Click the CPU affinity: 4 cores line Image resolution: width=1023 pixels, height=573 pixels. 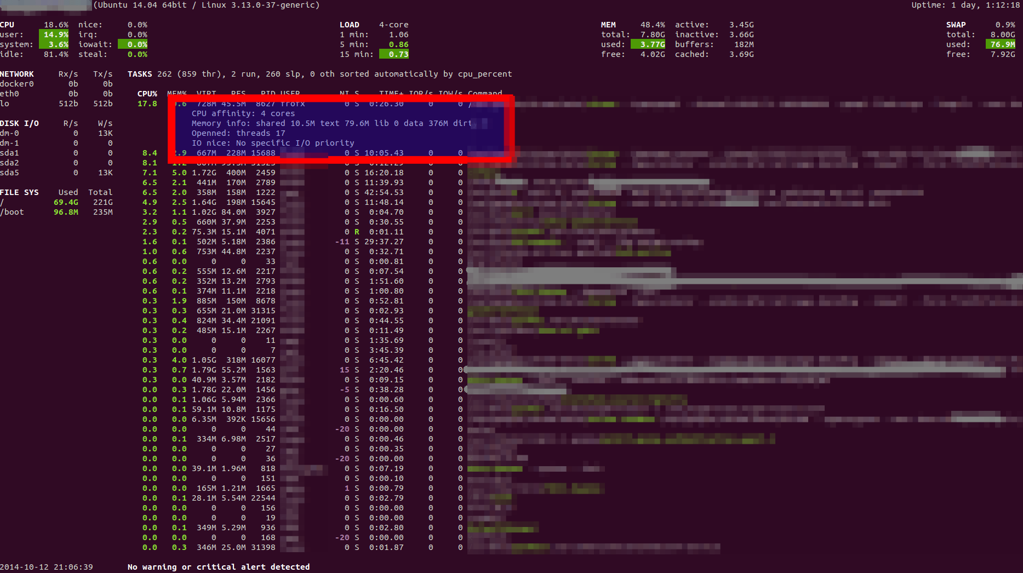coord(243,113)
